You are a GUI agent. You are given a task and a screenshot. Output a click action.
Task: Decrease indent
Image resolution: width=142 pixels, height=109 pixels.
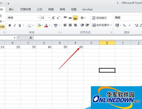pos(82,25)
